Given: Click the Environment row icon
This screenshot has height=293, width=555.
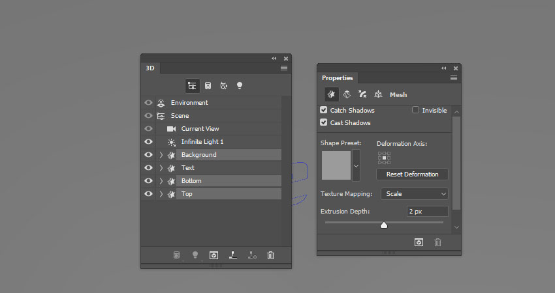Looking at the screenshot, I should coord(161,103).
